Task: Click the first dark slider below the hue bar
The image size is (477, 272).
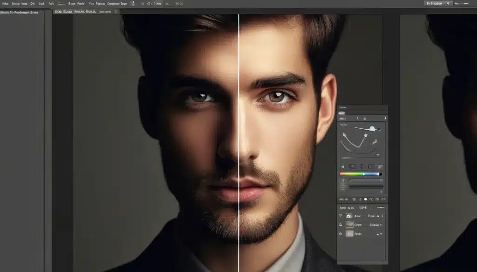Action: click(x=366, y=180)
